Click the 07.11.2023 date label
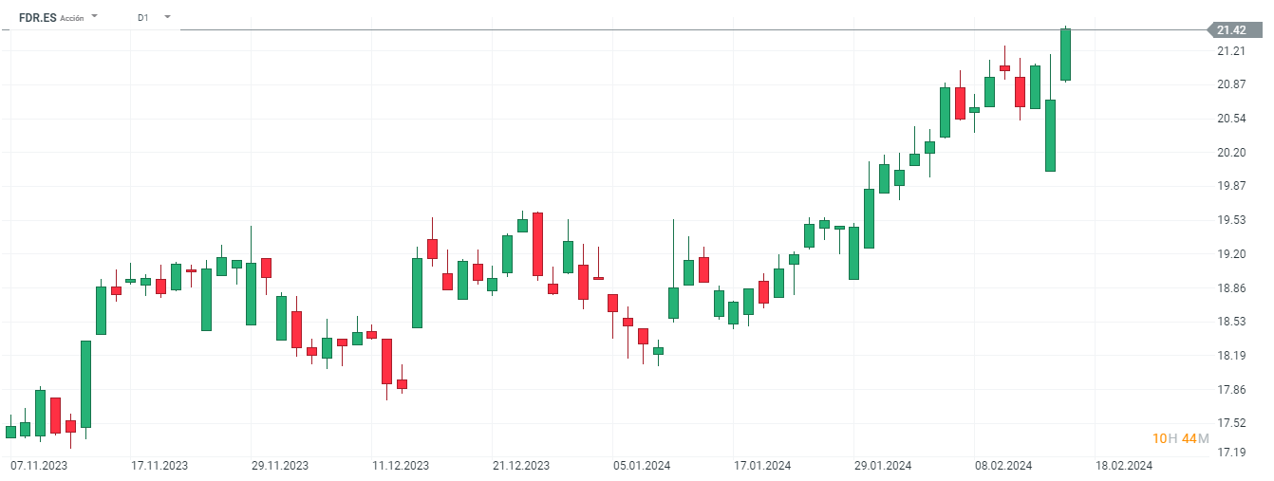Image resolution: width=1274 pixels, height=481 pixels. tap(39, 466)
